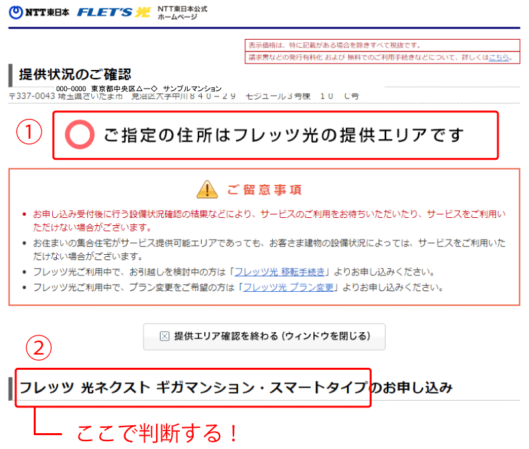Click ご指定の住所はフレッツ光の提供エリアです message
The image size is (529, 449).
pyautogui.click(x=284, y=135)
